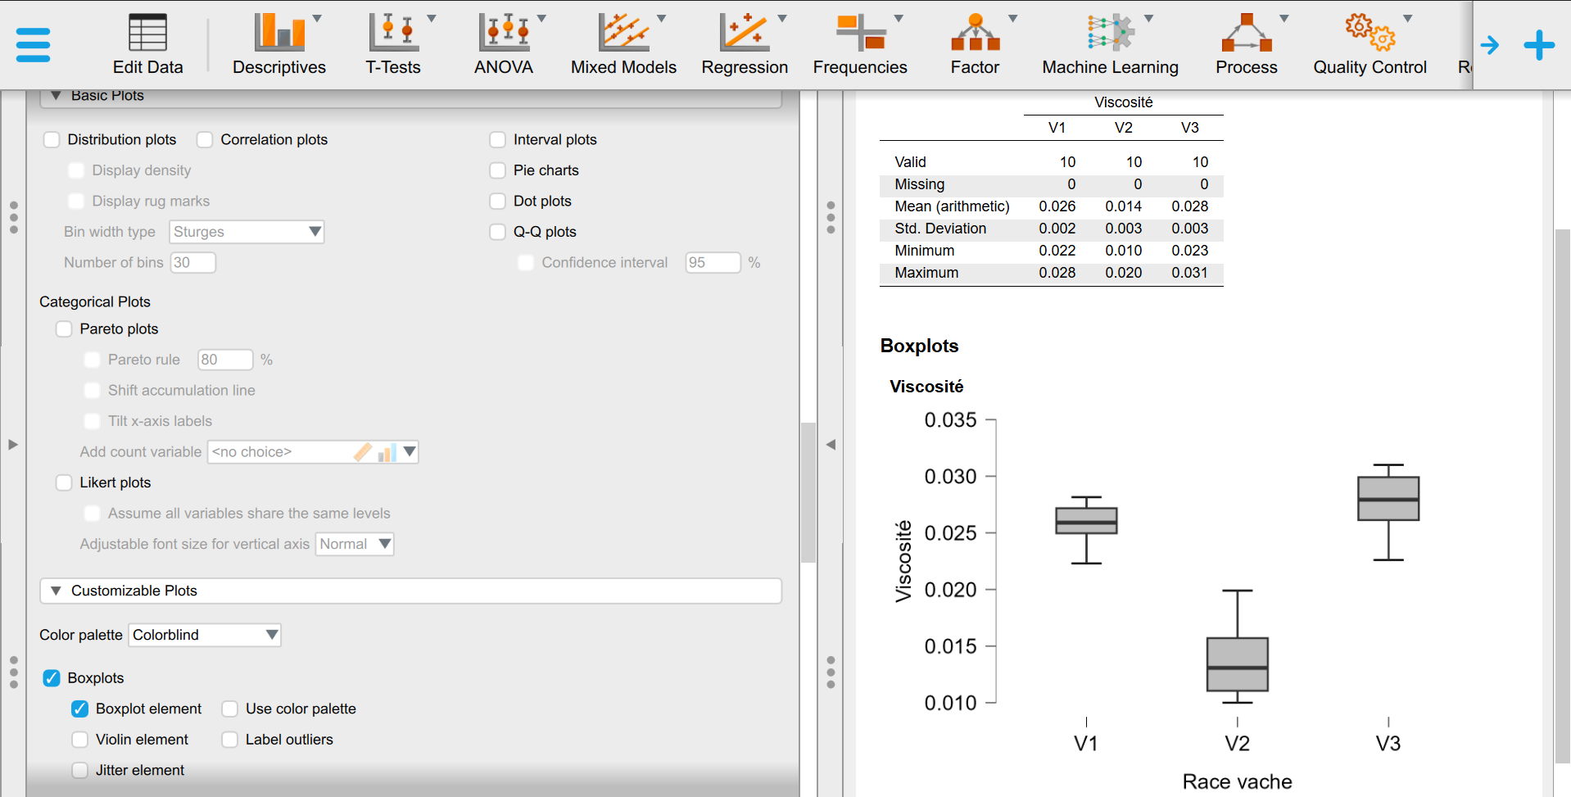The width and height of the screenshot is (1571, 797).
Task: Open the Regression analysis
Action: (x=745, y=44)
